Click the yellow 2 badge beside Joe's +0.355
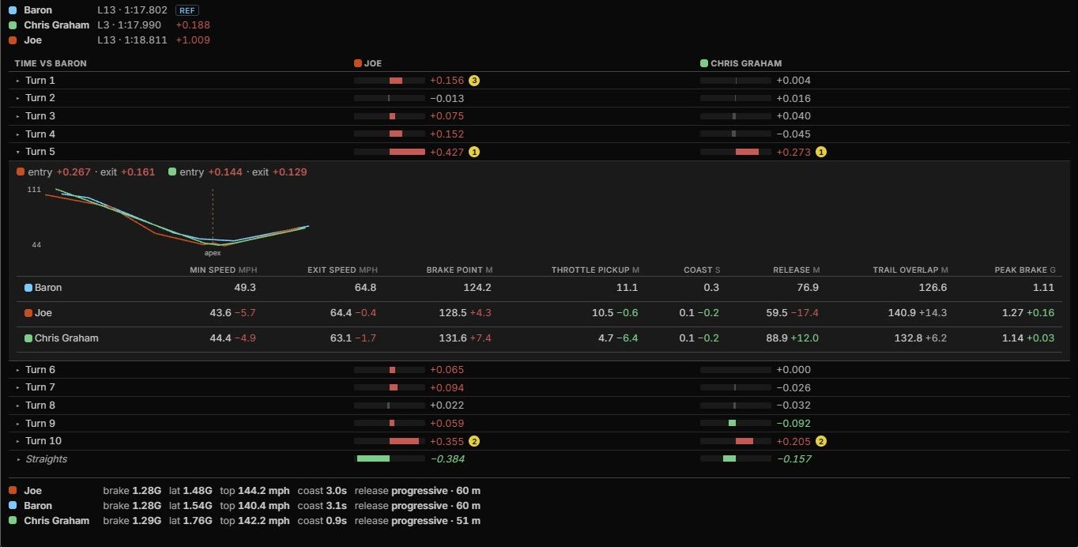The image size is (1078, 547). click(474, 441)
